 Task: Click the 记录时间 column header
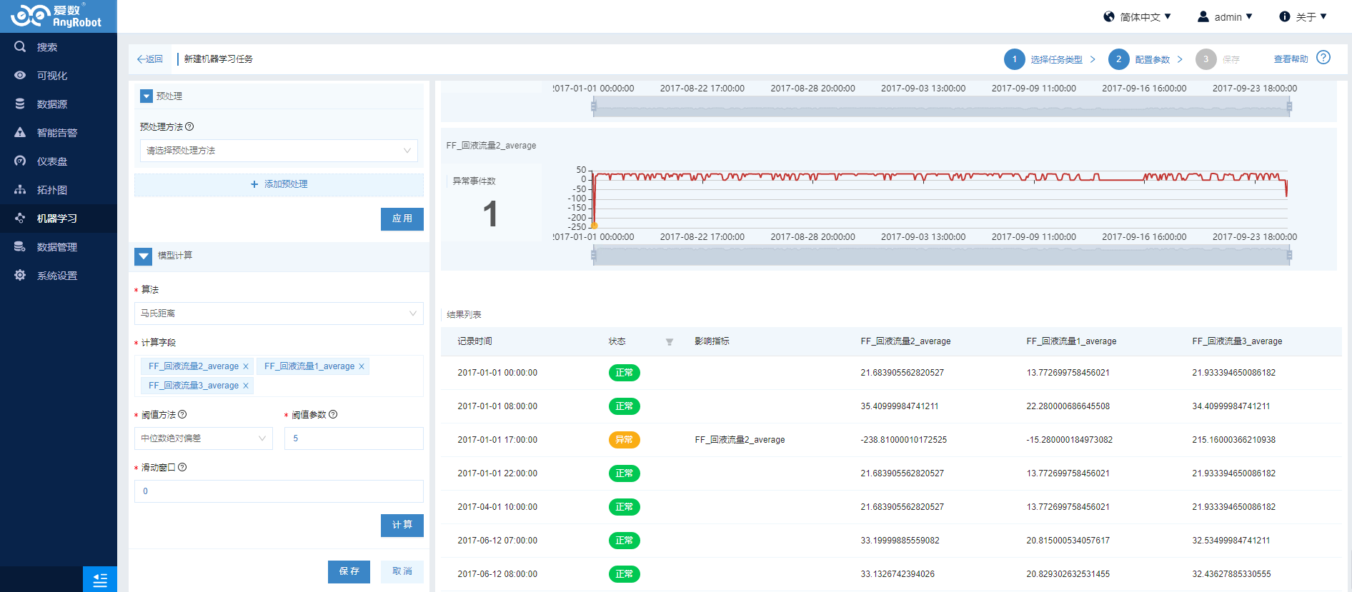[x=475, y=341]
